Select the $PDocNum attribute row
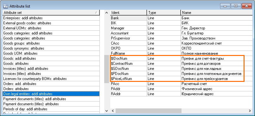Screen dimensions: 255x116 [181, 74]
